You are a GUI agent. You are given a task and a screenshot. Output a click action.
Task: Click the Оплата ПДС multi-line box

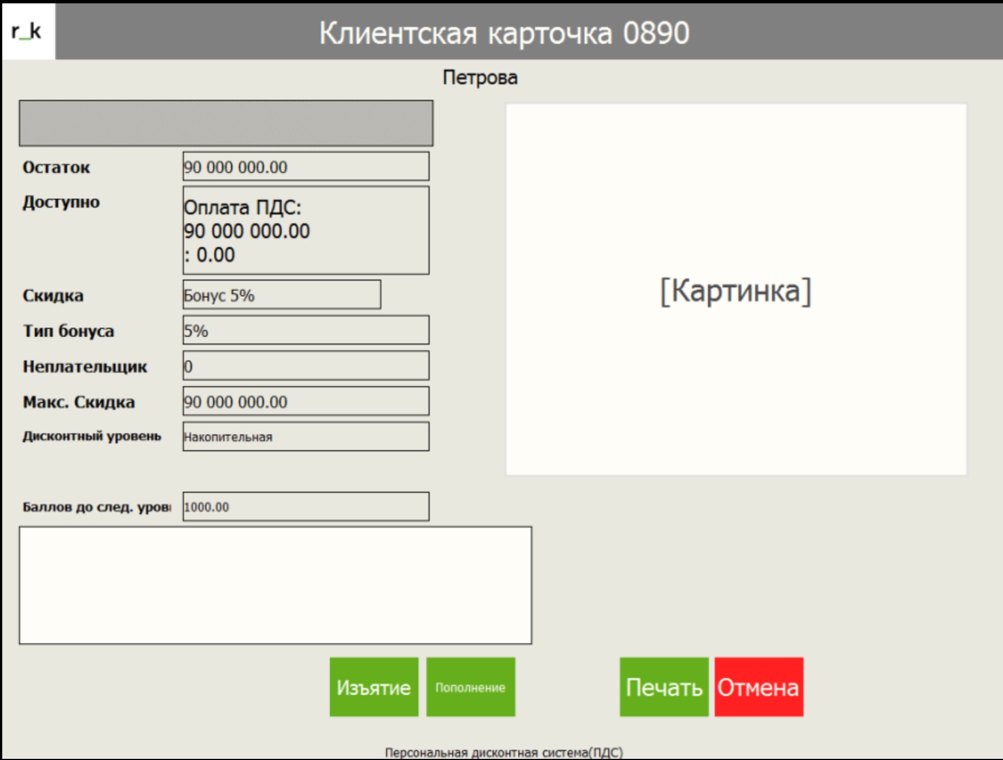tap(306, 231)
